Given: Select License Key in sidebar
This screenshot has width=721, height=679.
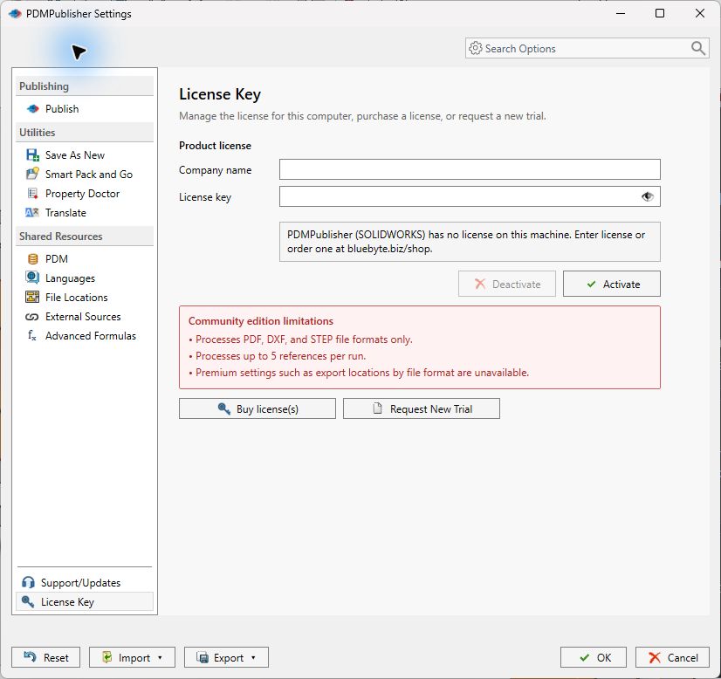Looking at the screenshot, I should pos(85,602).
